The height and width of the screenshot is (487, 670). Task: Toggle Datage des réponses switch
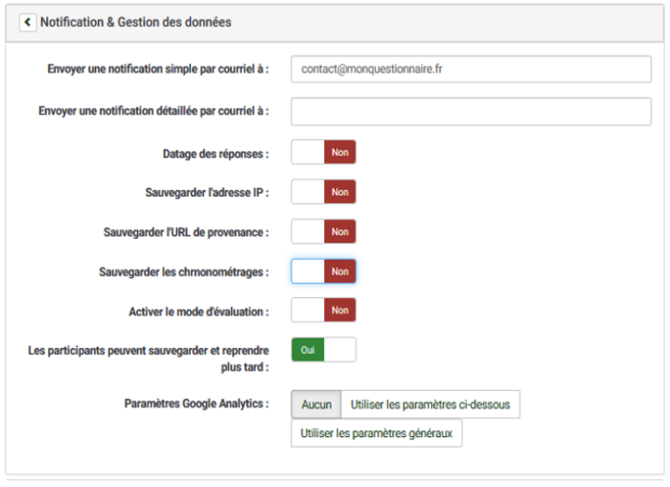[x=323, y=152]
